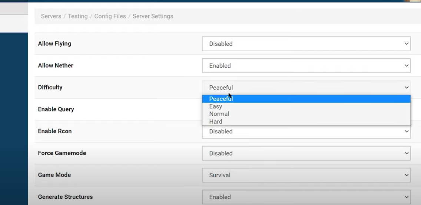
Task: Open Config Files from the breadcrumb
Action: pos(110,16)
